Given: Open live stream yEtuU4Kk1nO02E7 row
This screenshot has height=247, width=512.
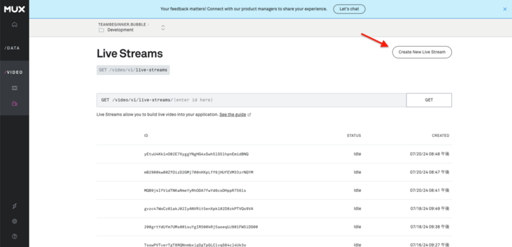Looking at the screenshot, I should point(275,154).
